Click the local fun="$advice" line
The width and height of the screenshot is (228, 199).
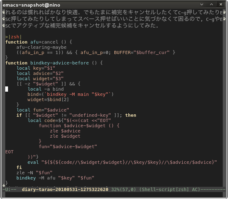(43, 110)
